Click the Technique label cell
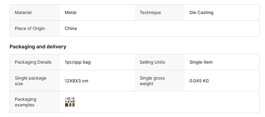 (x=160, y=12)
